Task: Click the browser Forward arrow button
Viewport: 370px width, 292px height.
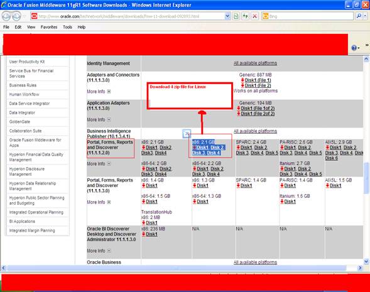Action: pos(16,16)
